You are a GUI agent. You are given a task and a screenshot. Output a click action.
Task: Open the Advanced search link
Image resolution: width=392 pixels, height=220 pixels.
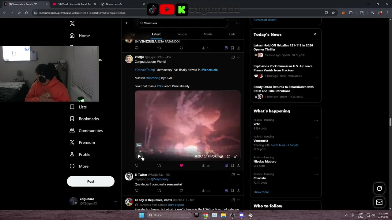[x=265, y=20]
